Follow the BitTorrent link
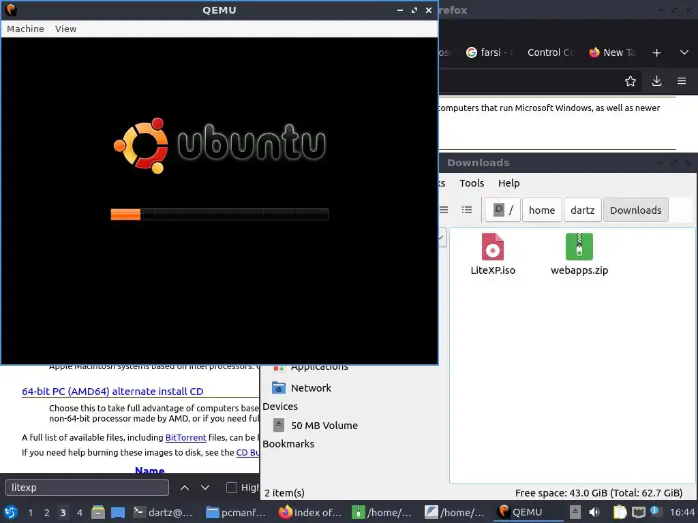698x523 pixels. coord(185,438)
